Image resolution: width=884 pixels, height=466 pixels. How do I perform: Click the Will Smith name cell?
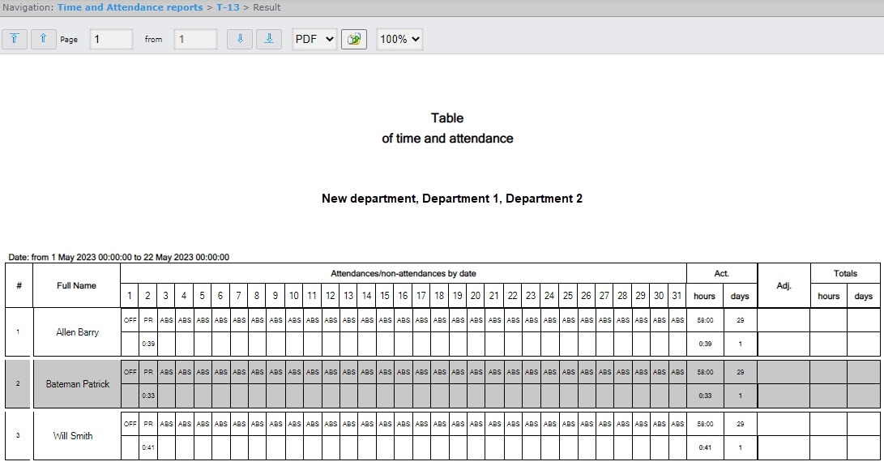[73, 435]
